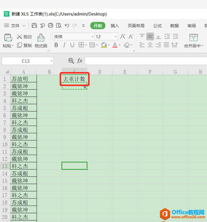Click the Print icon
Screen dimensions: 207x222
50,26
